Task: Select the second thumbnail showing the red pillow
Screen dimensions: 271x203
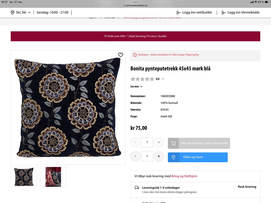Action: point(53,177)
